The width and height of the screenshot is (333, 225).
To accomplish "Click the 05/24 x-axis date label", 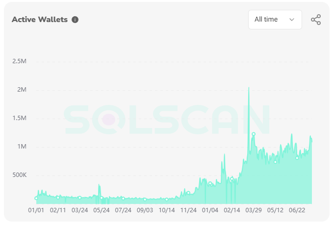I will (x=102, y=210).
